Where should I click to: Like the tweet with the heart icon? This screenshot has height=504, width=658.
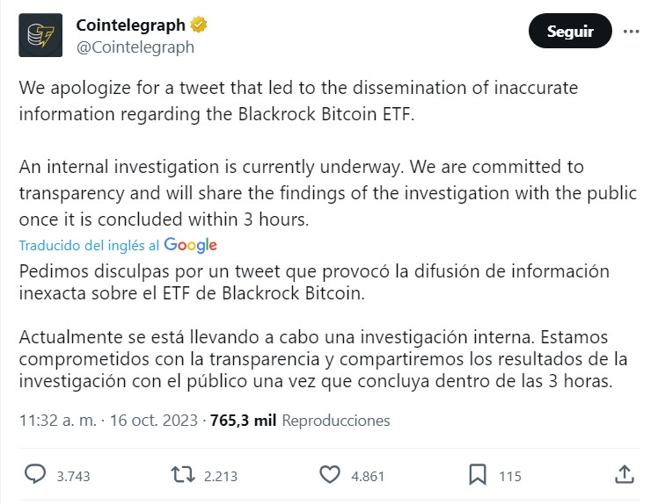(x=330, y=475)
